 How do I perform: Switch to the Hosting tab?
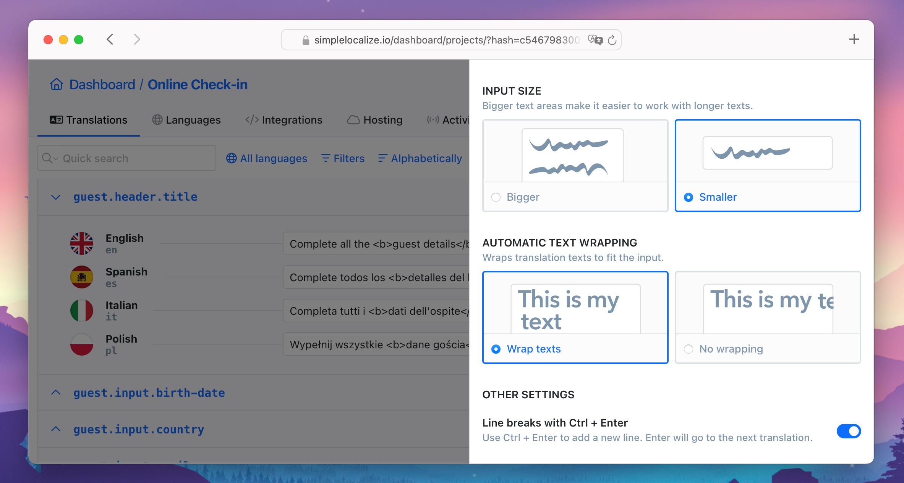375,120
